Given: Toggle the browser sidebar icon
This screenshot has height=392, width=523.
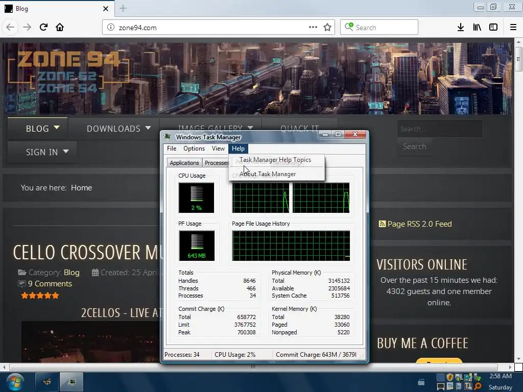Looking at the screenshot, I should [493, 28].
